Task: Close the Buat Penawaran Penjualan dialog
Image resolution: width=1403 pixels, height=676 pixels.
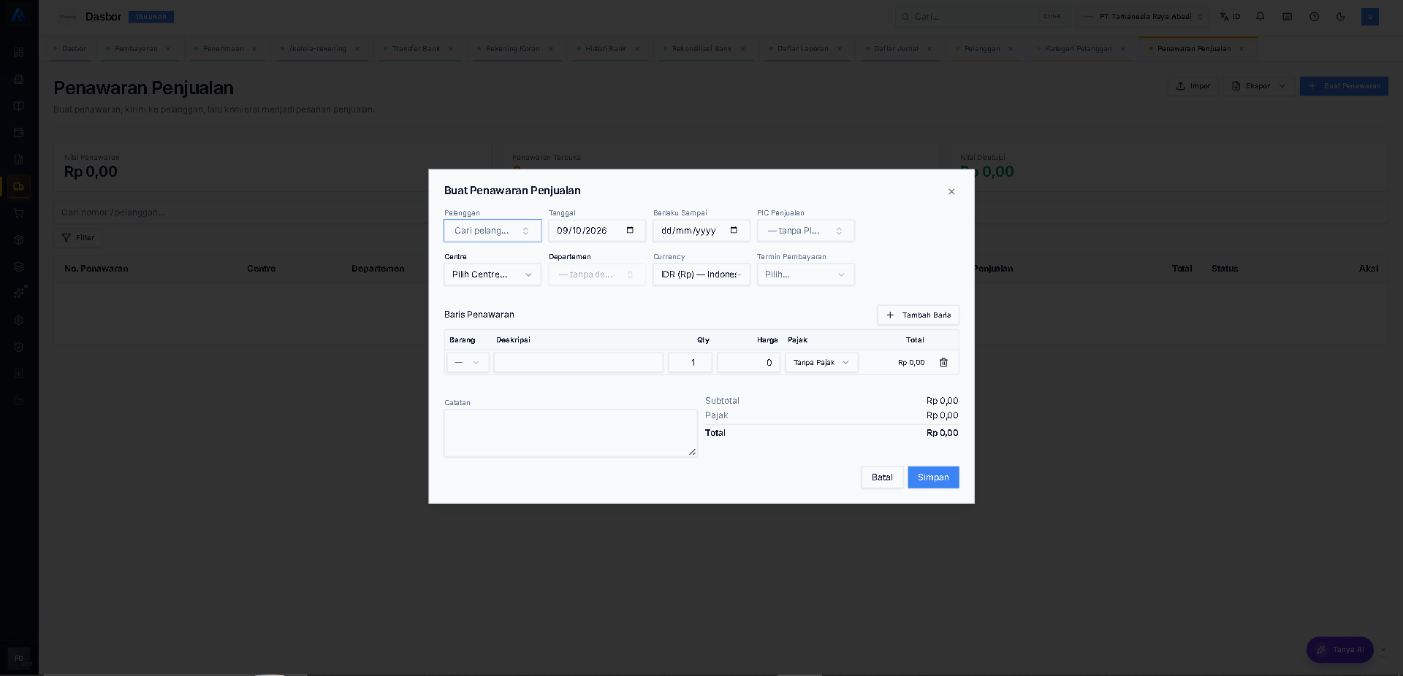Action: pyautogui.click(x=951, y=192)
